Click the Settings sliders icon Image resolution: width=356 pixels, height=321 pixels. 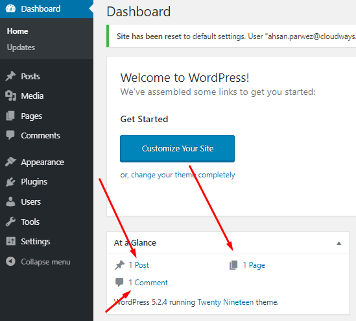coord(10,241)
